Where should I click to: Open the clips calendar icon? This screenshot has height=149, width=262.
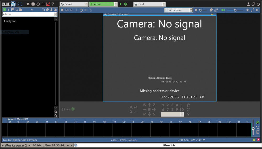pos(43,10)
